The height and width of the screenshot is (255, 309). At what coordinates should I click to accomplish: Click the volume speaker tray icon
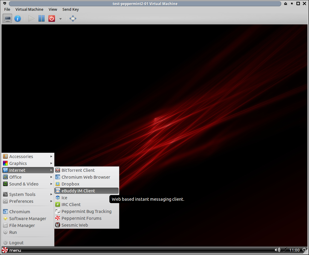pyautogui.click(x=277, y=250)
